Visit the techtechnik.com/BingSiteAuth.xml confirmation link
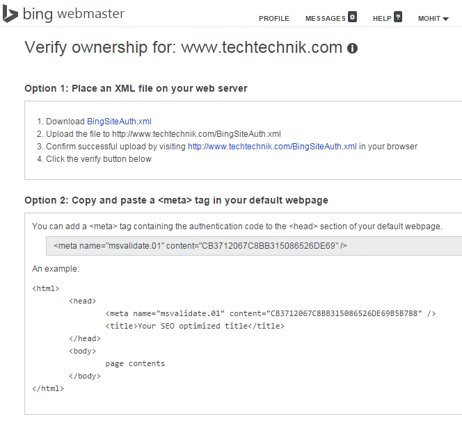The image size is (462, 421). tap(272, 147)
